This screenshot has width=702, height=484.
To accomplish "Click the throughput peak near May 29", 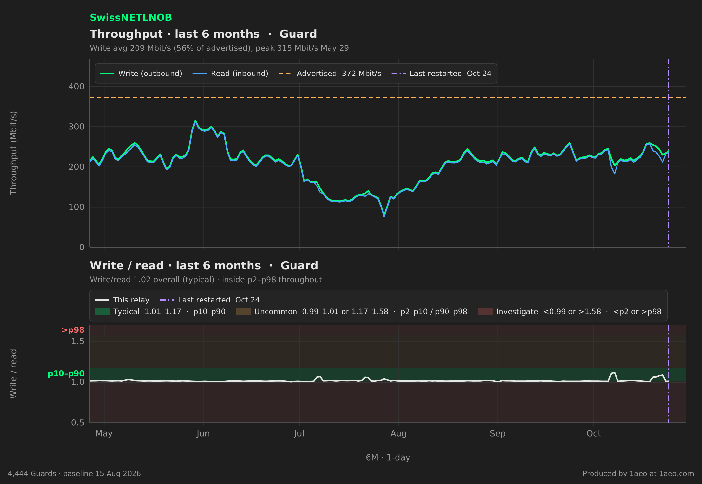I will coord(195,121).
